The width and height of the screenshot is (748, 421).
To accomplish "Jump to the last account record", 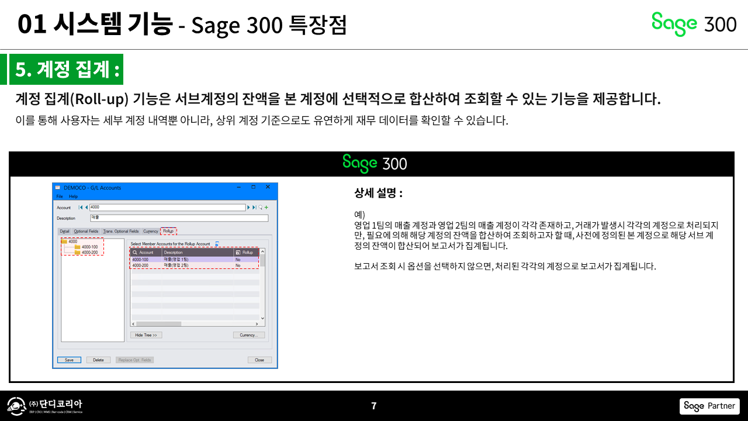I will click(x=254, y=207).
